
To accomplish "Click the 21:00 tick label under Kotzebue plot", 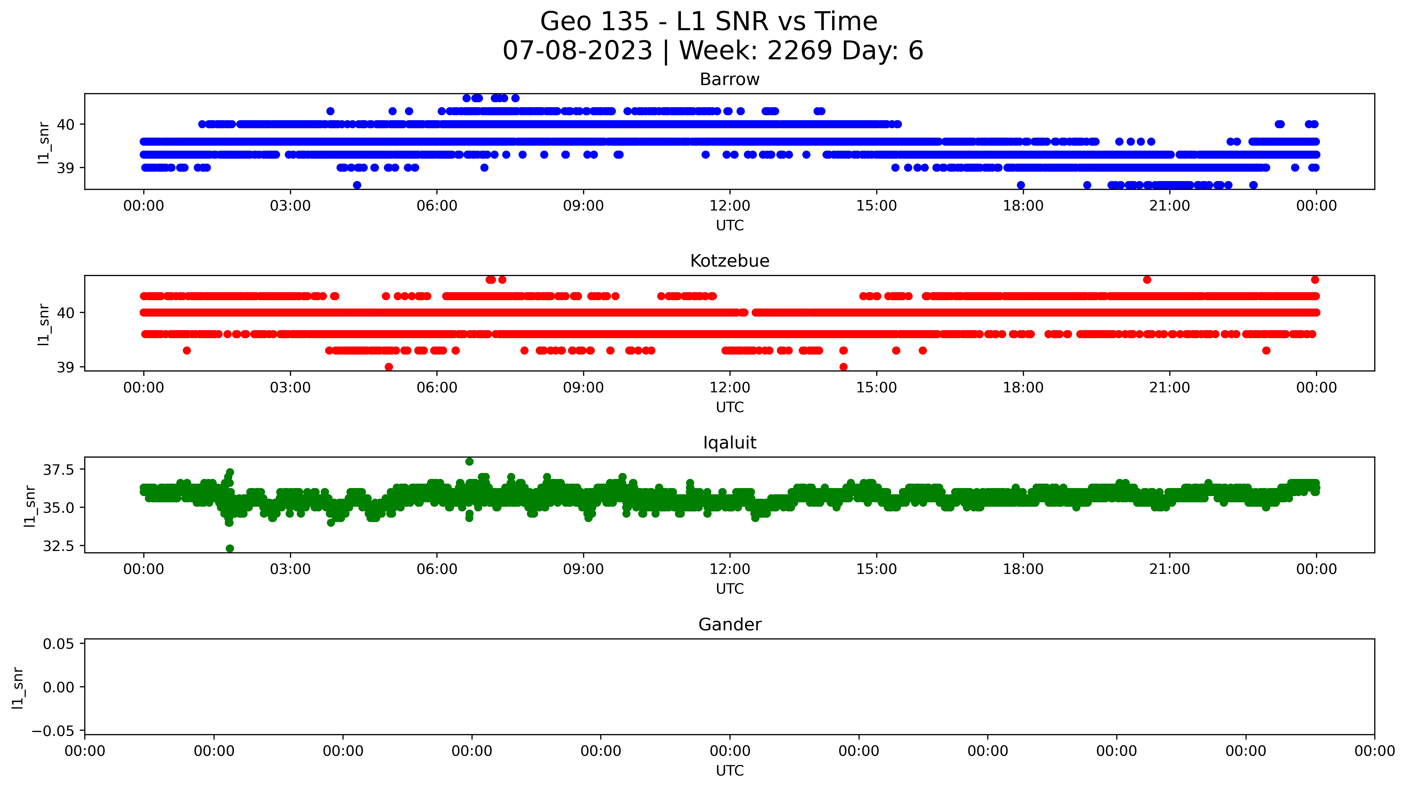I will [x=1169, y=388].
